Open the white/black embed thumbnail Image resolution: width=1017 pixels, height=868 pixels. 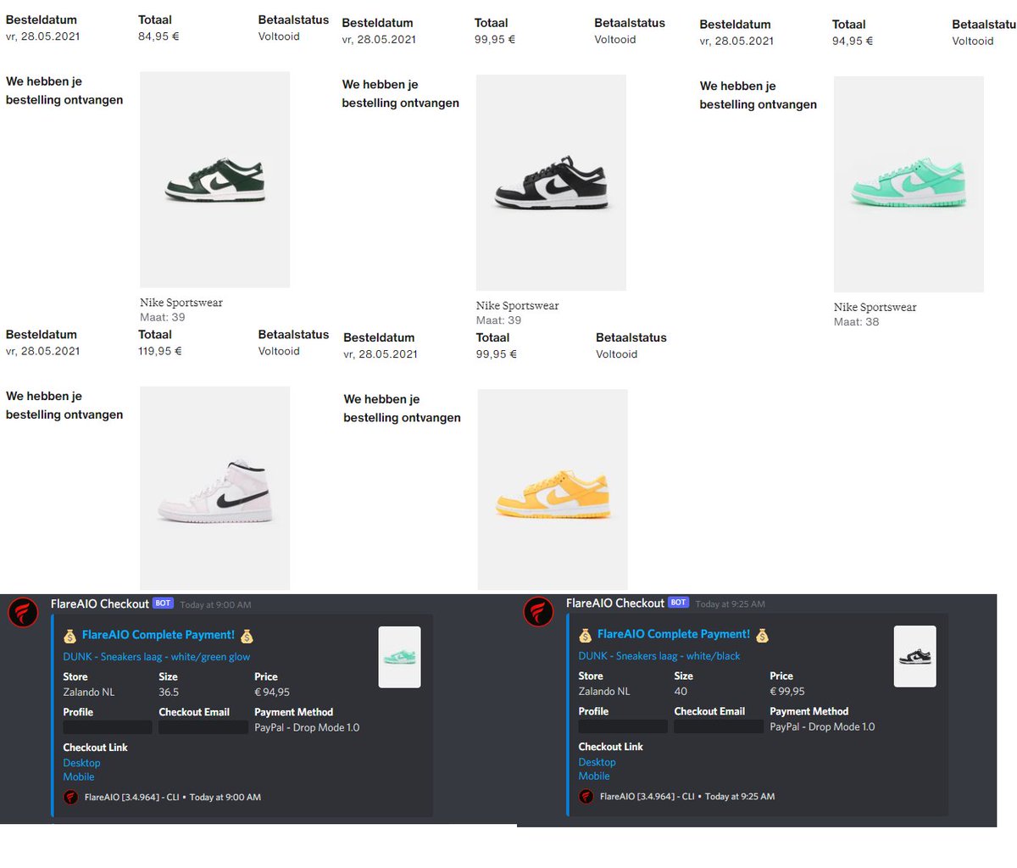pos(915,656)
